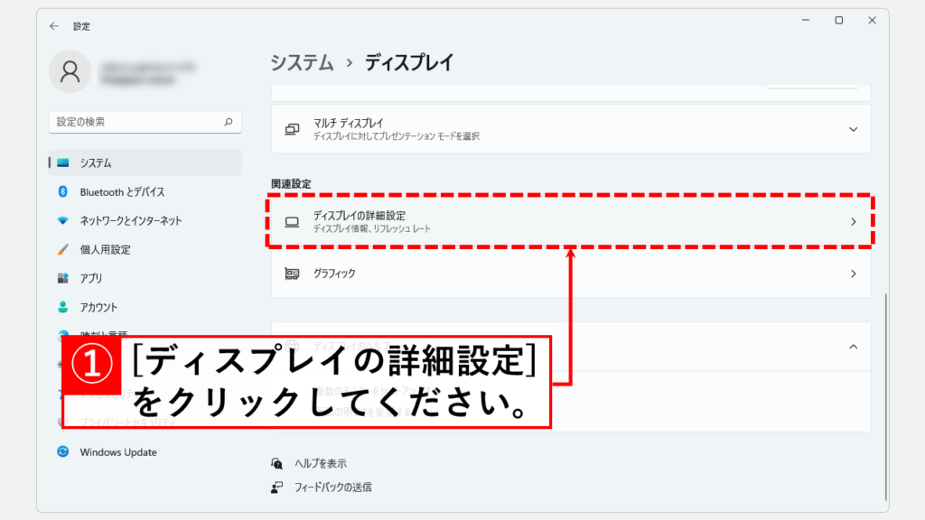Click the アプリ icon in sidebar
This screenshot has height=520, width=925.
point(63,279)
